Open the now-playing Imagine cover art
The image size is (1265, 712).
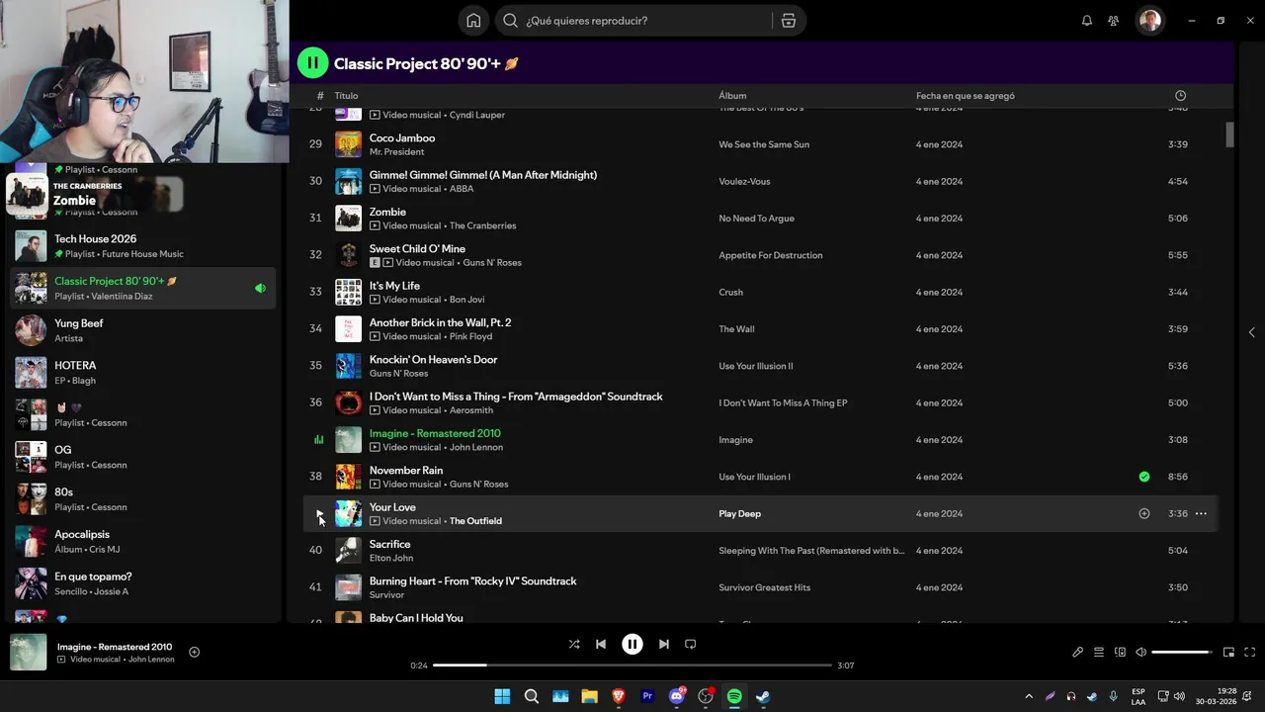pos(28,653)
